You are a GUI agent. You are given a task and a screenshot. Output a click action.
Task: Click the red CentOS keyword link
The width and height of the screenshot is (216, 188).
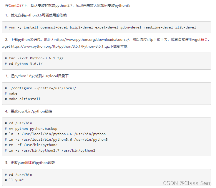pyautogui.click(x=15, y=6)
